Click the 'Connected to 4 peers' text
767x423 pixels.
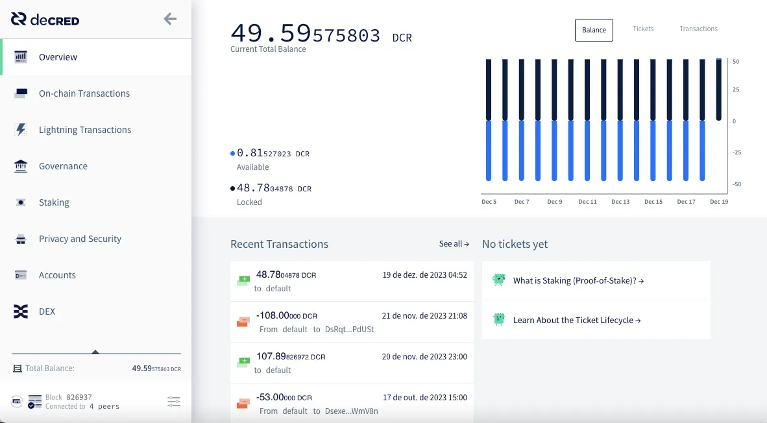pos(82,406)
